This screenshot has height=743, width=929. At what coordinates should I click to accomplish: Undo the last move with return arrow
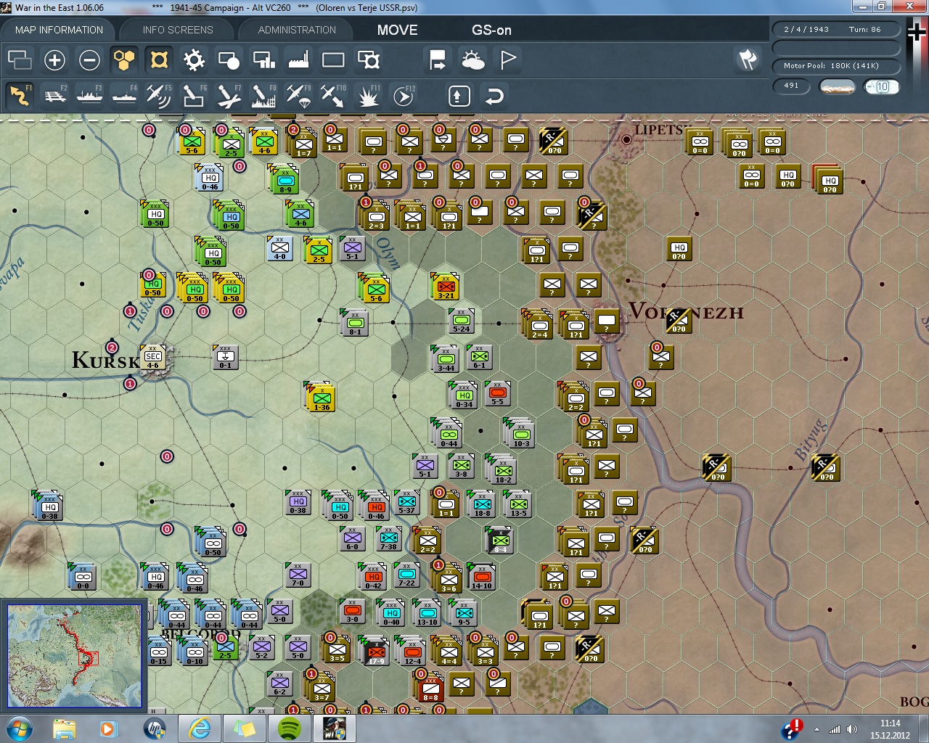[x=494, y=96]
